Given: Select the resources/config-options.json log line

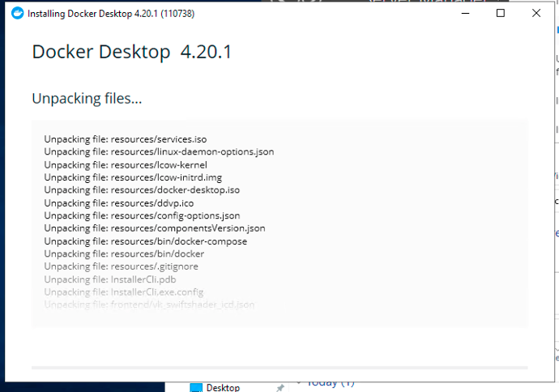Looking at the screenshot, I should click(x=142, y=215).
